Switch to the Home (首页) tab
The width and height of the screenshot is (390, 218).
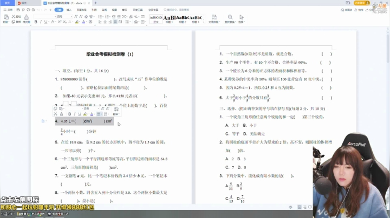coord(7,3)
